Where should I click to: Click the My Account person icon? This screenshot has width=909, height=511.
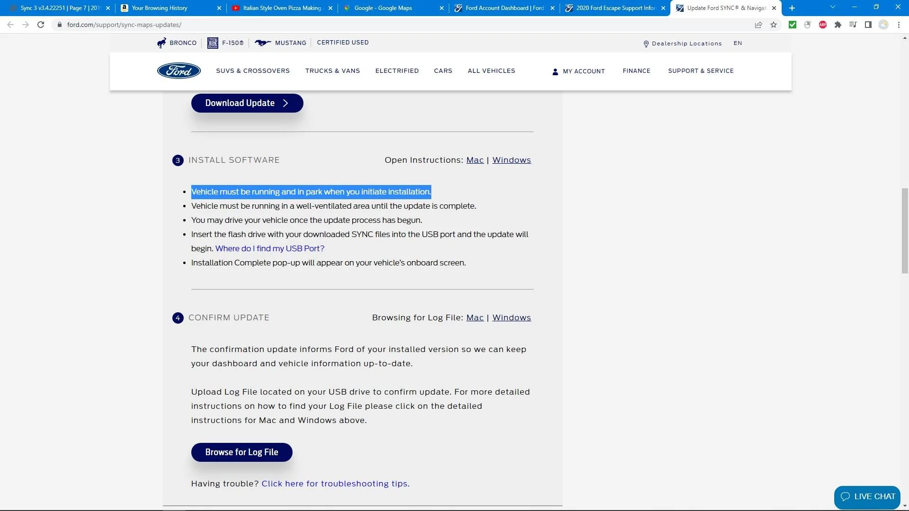click(x=555, y=71)
